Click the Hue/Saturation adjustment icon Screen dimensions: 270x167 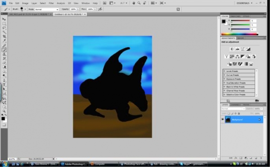point(232,57)
